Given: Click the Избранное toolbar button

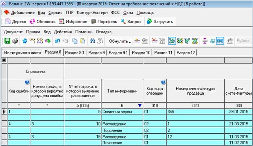Looking at the screenshot, I should [73, 21].
